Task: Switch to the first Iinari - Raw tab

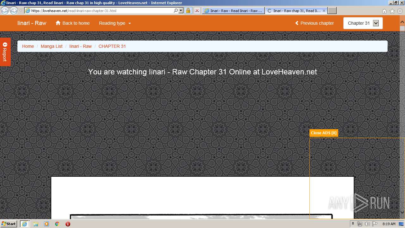Action: [x=233, y=10]
